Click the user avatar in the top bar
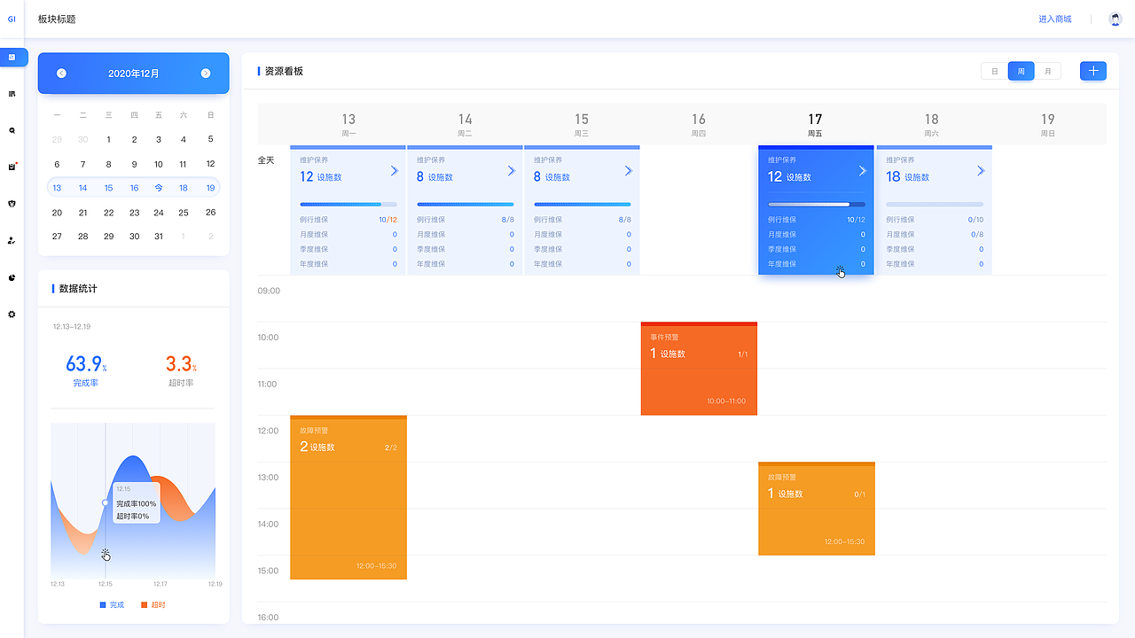Screen dimensions: 1135x638 tap(1115, 19)
